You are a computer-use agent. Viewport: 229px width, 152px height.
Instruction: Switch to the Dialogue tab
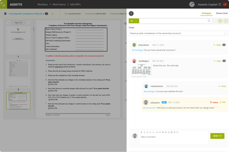pyautogui.click(x=206, y=13)
